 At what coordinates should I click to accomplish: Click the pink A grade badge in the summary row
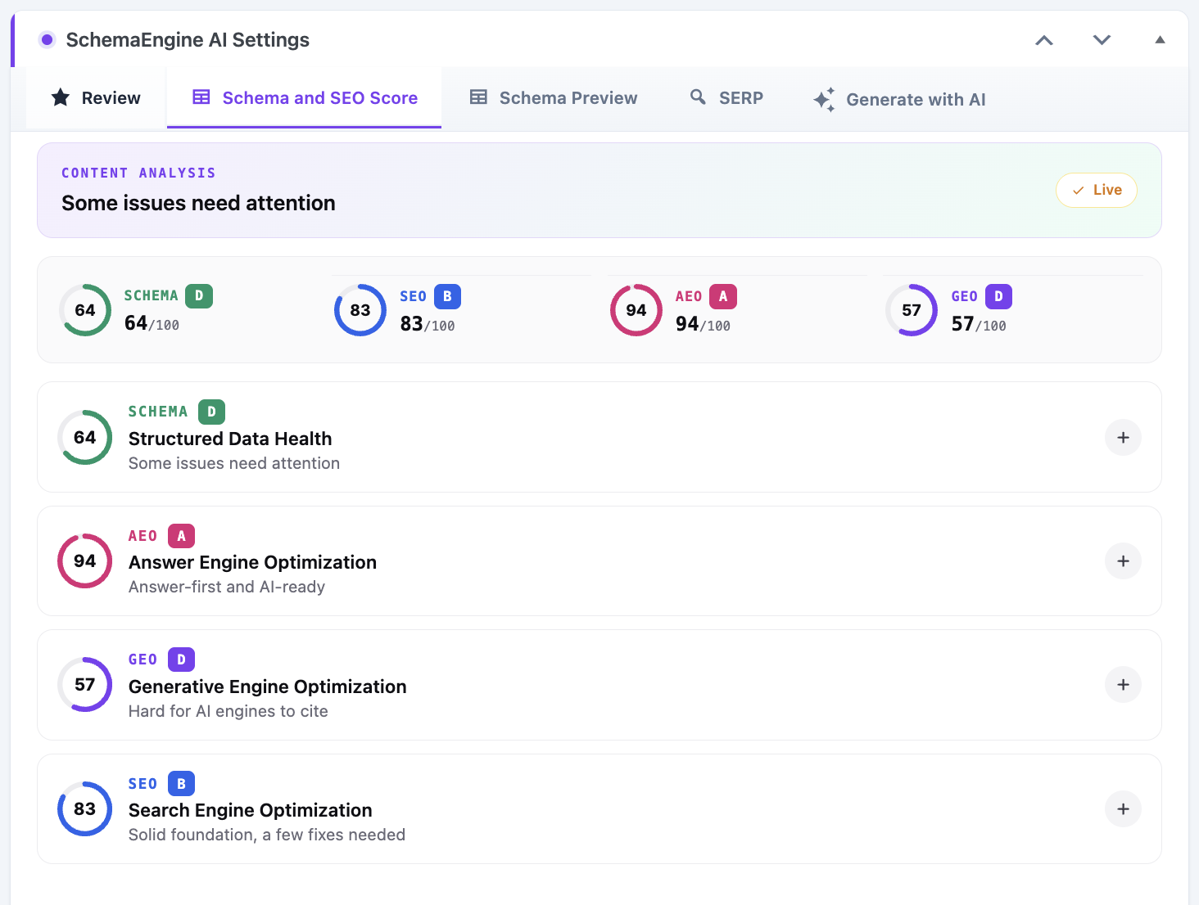pos(723,296)
